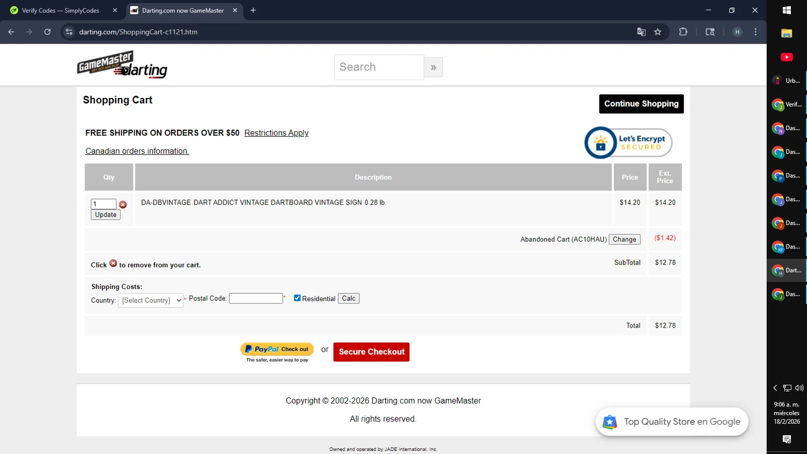This screenshot has width=807, height=454.
Task: Click the address bar URL
Action: (138, 32)
